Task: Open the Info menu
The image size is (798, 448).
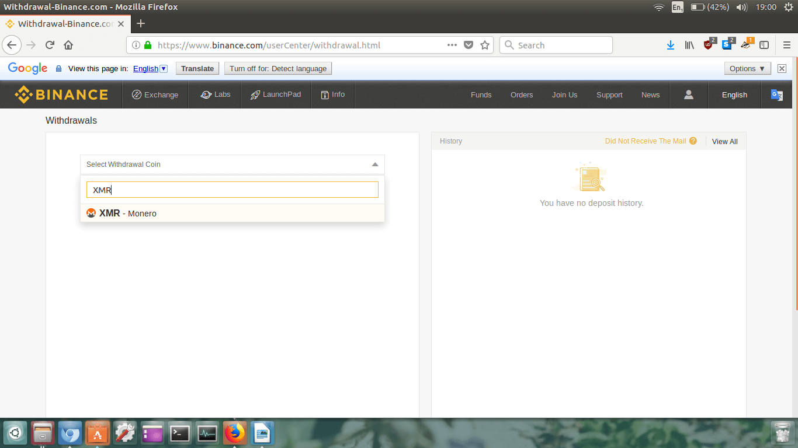Action: pyautogui.click(x=332, y=94)
